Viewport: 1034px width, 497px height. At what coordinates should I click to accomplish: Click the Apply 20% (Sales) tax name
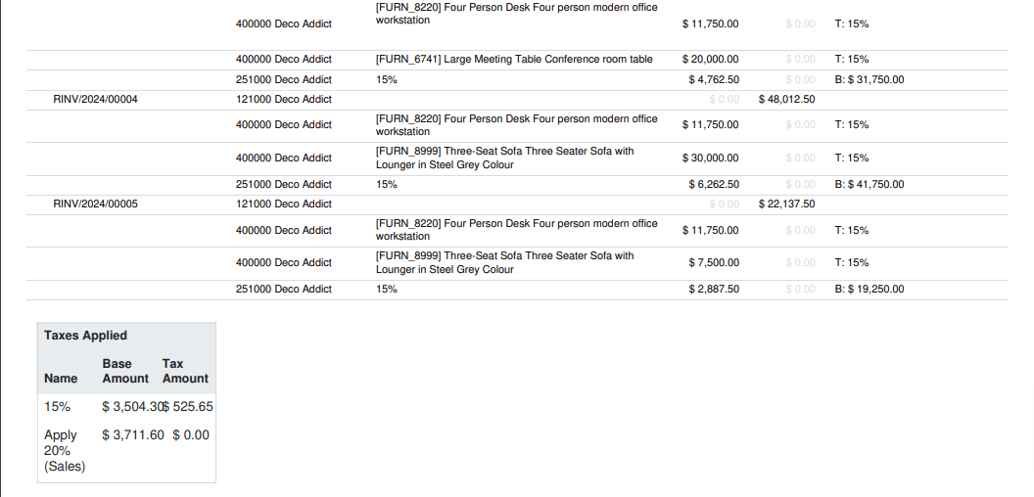tap(65, 451)
